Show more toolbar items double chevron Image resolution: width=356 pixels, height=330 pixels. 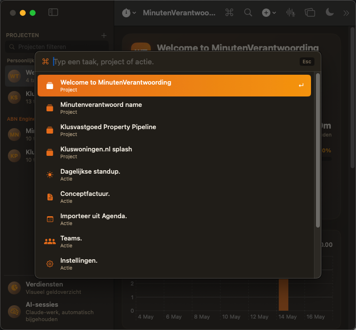(346, 13)
